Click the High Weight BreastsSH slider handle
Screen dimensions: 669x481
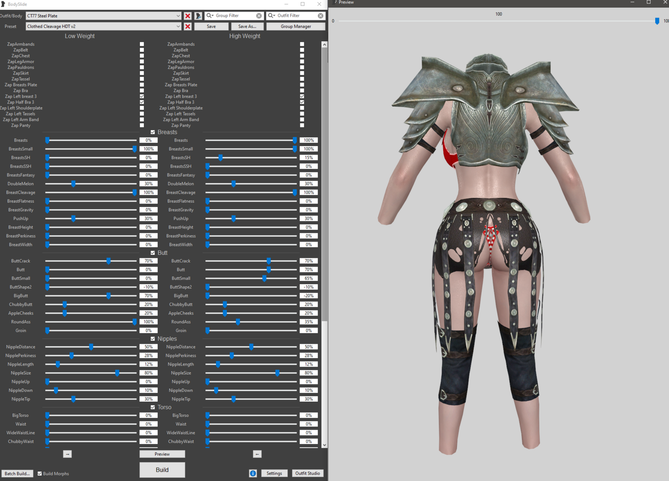click(x=220, y=158)
